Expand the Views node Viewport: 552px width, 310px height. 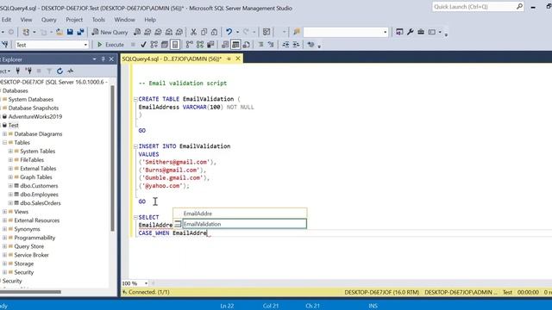click(4, 212)
